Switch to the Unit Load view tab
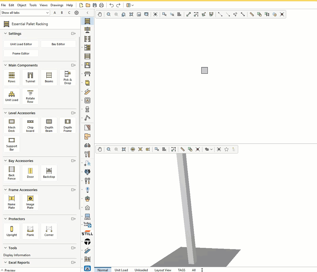Screen dimensions: 317x272 [x=121, y=270]
